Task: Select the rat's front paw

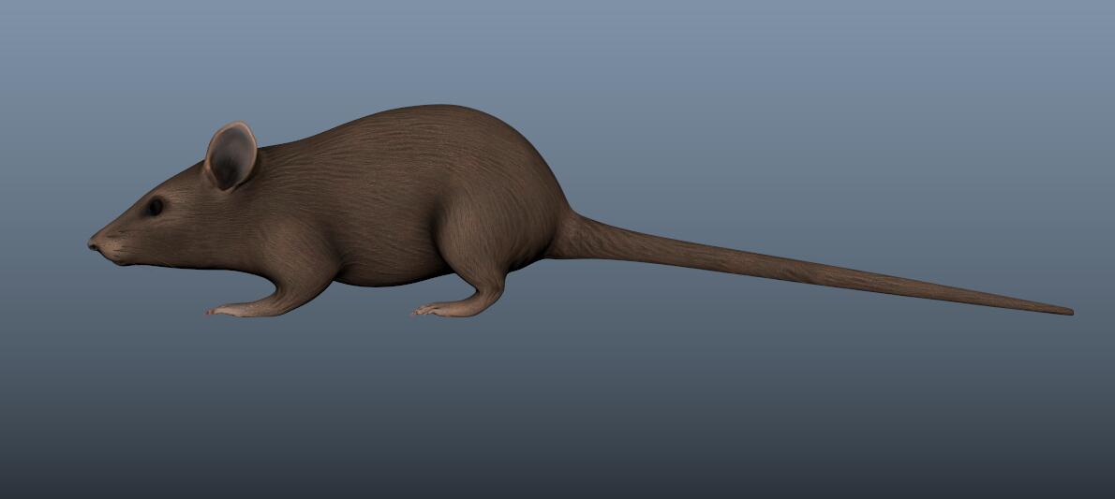Action: 228,309
